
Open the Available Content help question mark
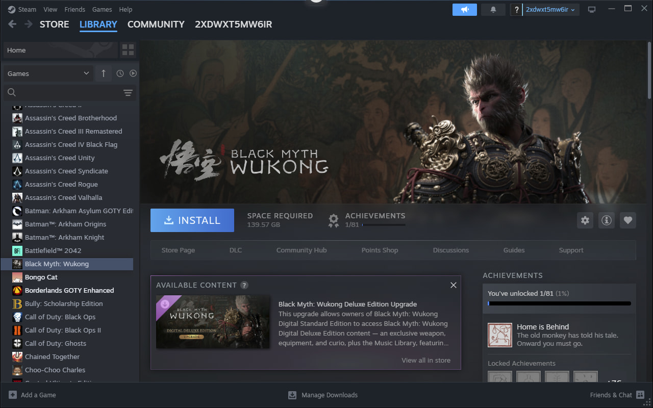[x=244, y=285]
